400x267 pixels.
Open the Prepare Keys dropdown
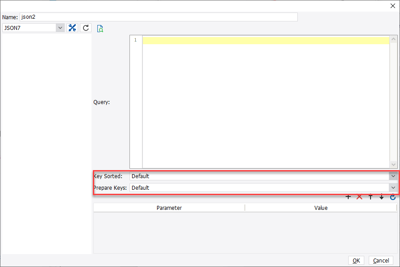[x=393, y=188]
